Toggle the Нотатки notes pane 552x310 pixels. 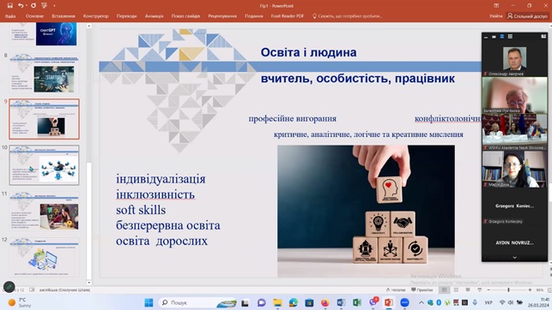point(396,290)
